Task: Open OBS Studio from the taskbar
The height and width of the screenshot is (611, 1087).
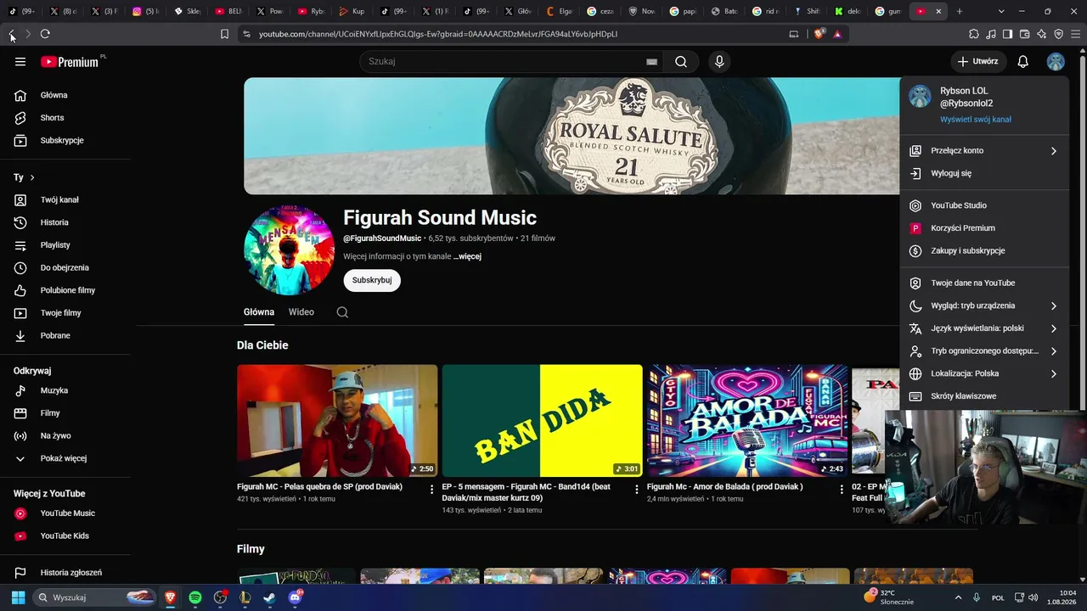Action: tap(220, 597)
